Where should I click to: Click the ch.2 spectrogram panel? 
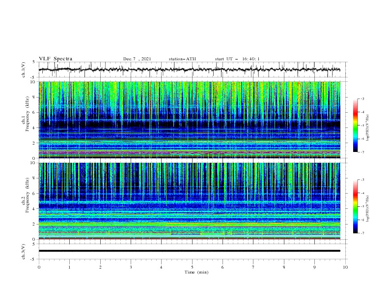click(x=190, y=201)
